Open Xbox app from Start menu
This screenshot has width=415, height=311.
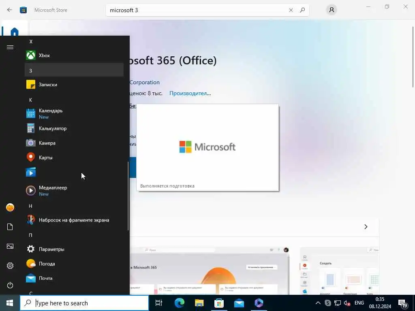click(x=74, y=55)
